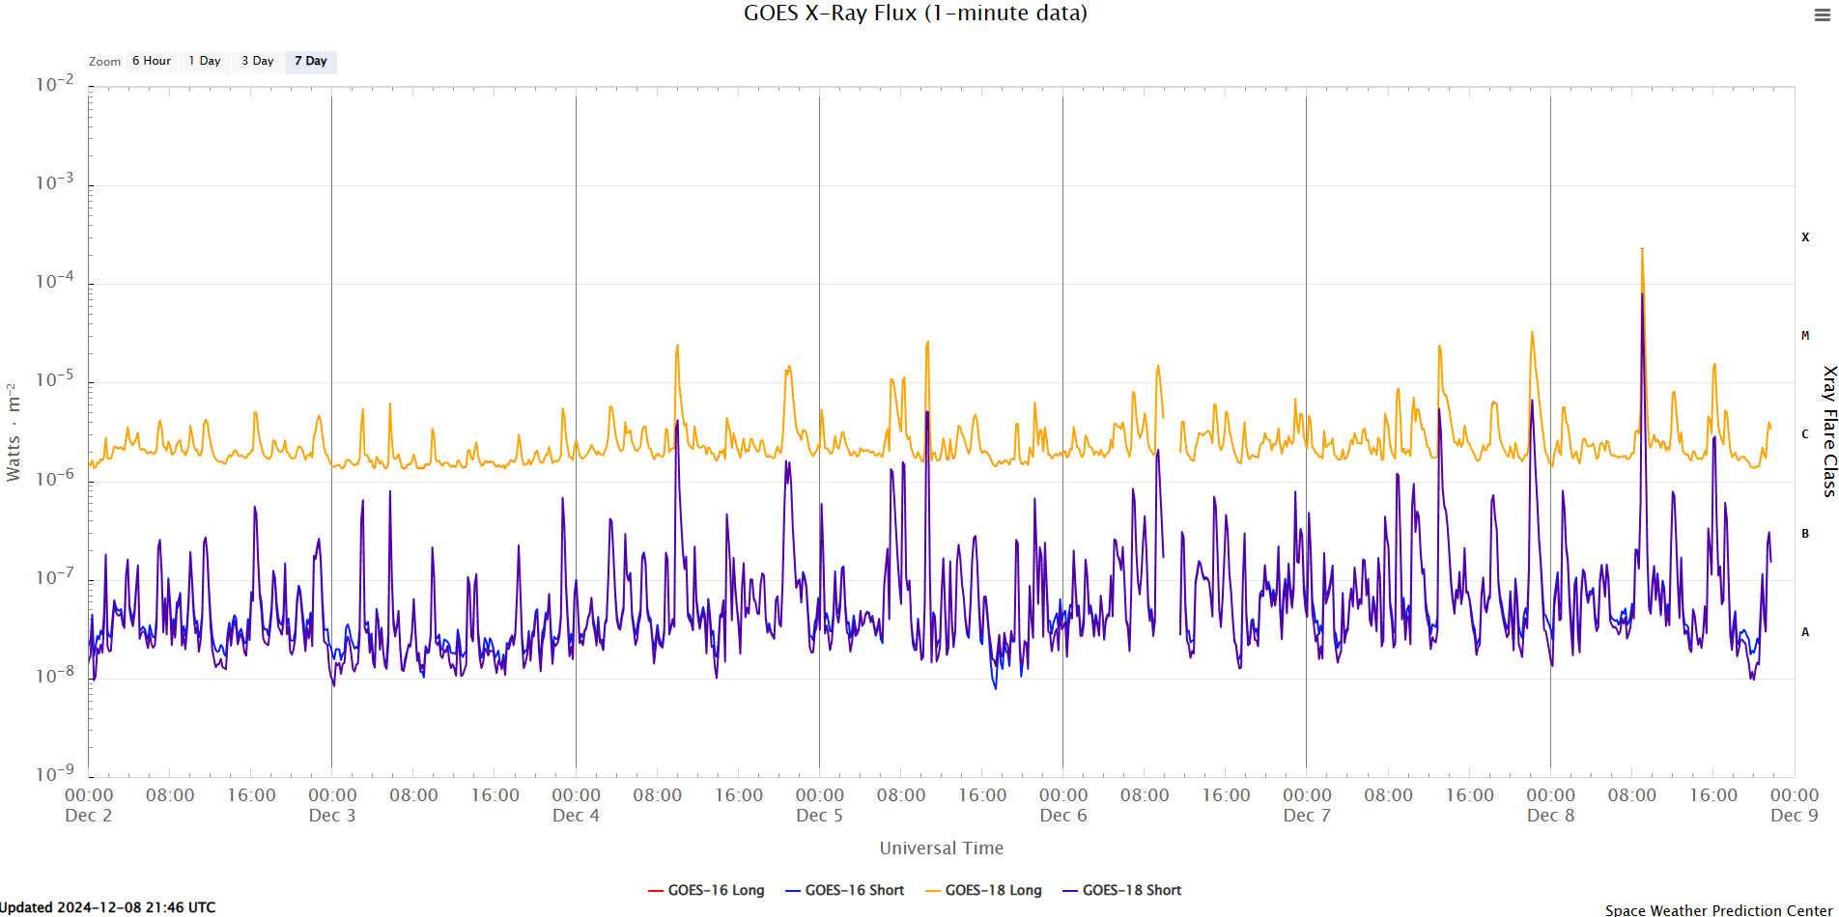Click the orange X-class flare peak on Dec 8

1642,250
